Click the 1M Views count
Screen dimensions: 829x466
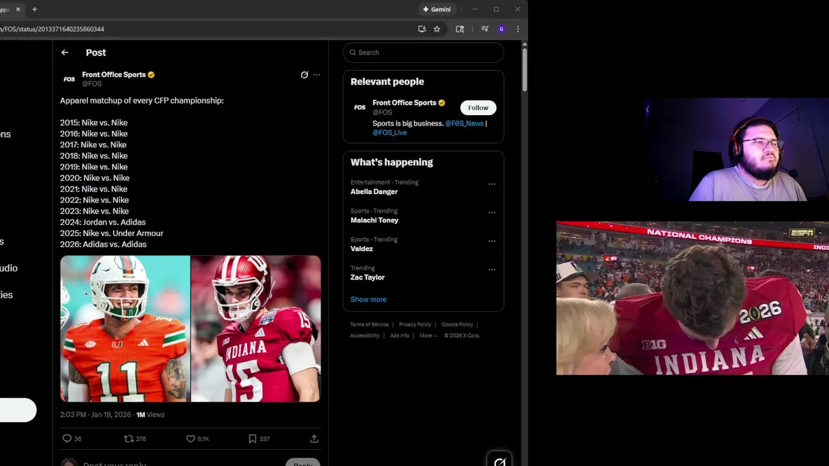click(150, 414)
